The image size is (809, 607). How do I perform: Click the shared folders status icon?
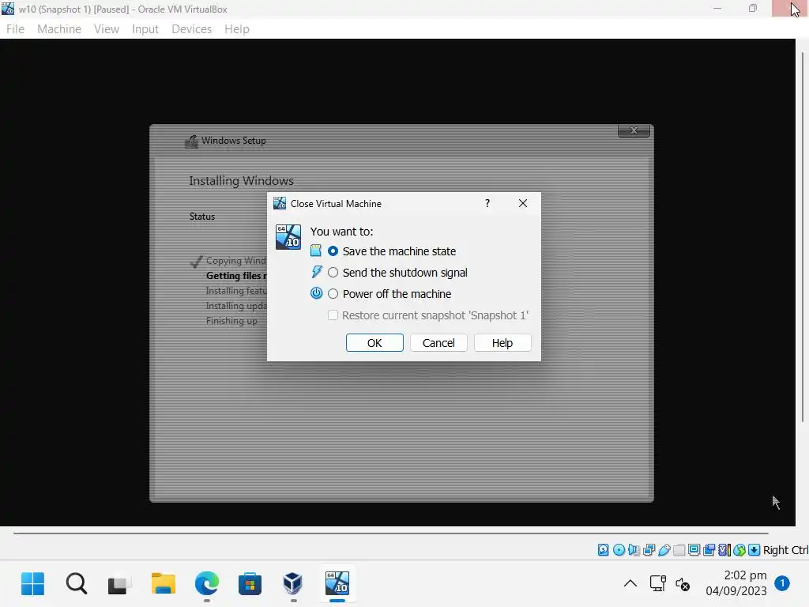[679, 550]
